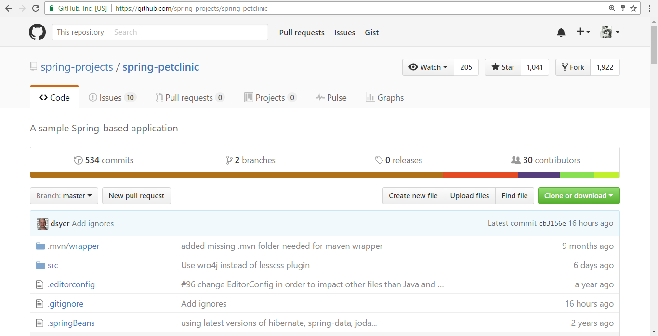View the 2 branches
The width and height of the screenshot is (658, 336).
pyautogui.click(x=250, y=160)
